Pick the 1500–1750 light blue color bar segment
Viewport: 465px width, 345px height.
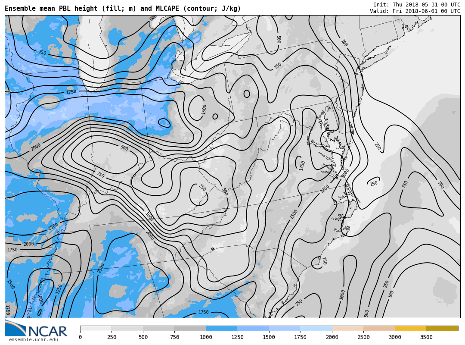pos(284,329)
